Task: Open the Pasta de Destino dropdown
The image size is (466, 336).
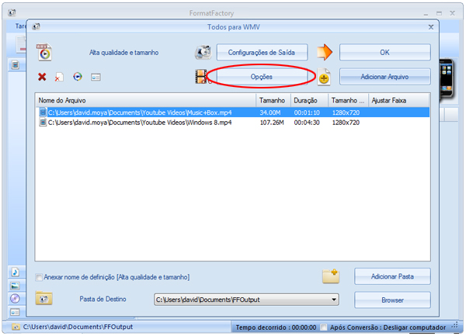Action: (334, 300)
